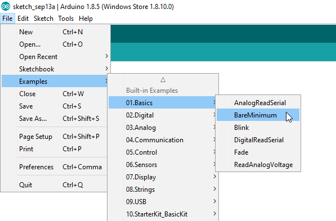
Task: Expand the Sketchbook submenu
Action: pos(56,69)
